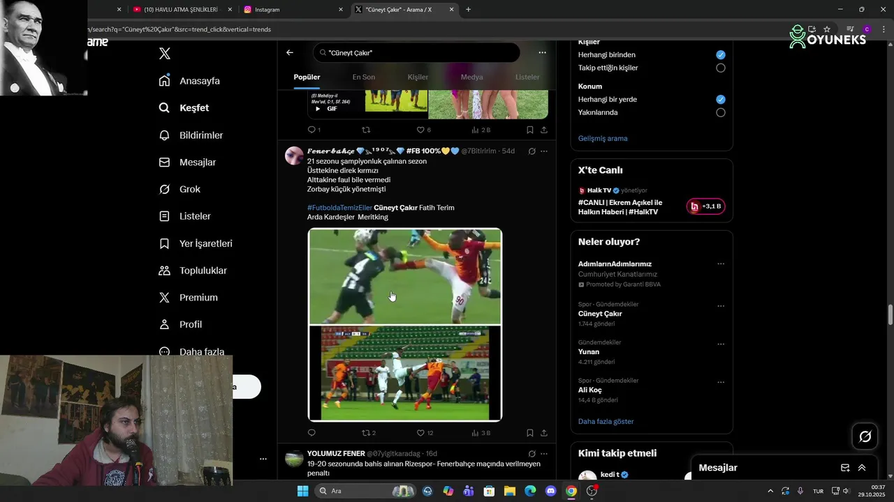Image resolution: width=894 pixels, height=502 pixels.
Task: Open Profil in sidebar
Action: coord(180,324)
